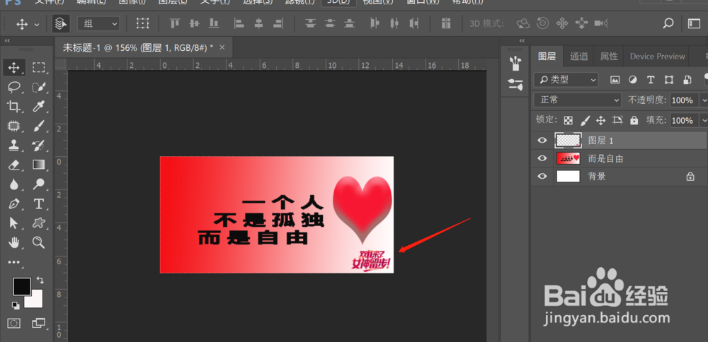The height and width of the screenshot is (342, 708).
Task: Align left edges in options bar
Action: point(239,23)
